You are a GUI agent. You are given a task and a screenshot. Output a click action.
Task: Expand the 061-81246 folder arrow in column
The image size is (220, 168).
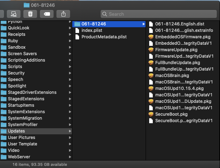(x=143, y=24)
